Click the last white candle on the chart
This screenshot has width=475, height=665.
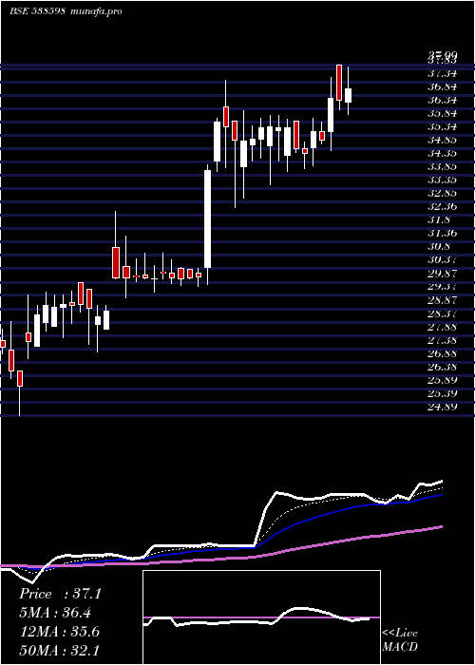[348, 95]
